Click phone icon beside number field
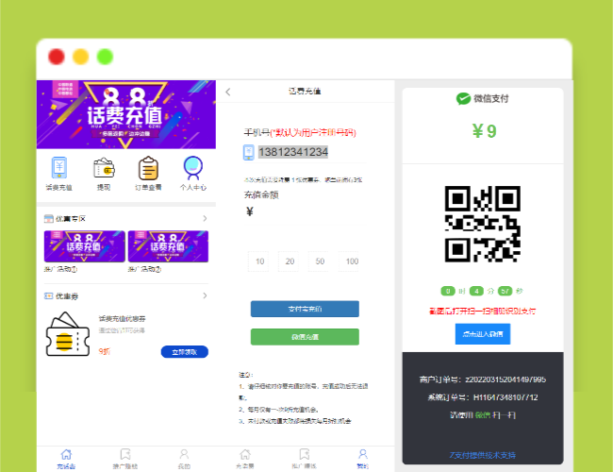This screenshot has width=613, height=472. point(249,152)
